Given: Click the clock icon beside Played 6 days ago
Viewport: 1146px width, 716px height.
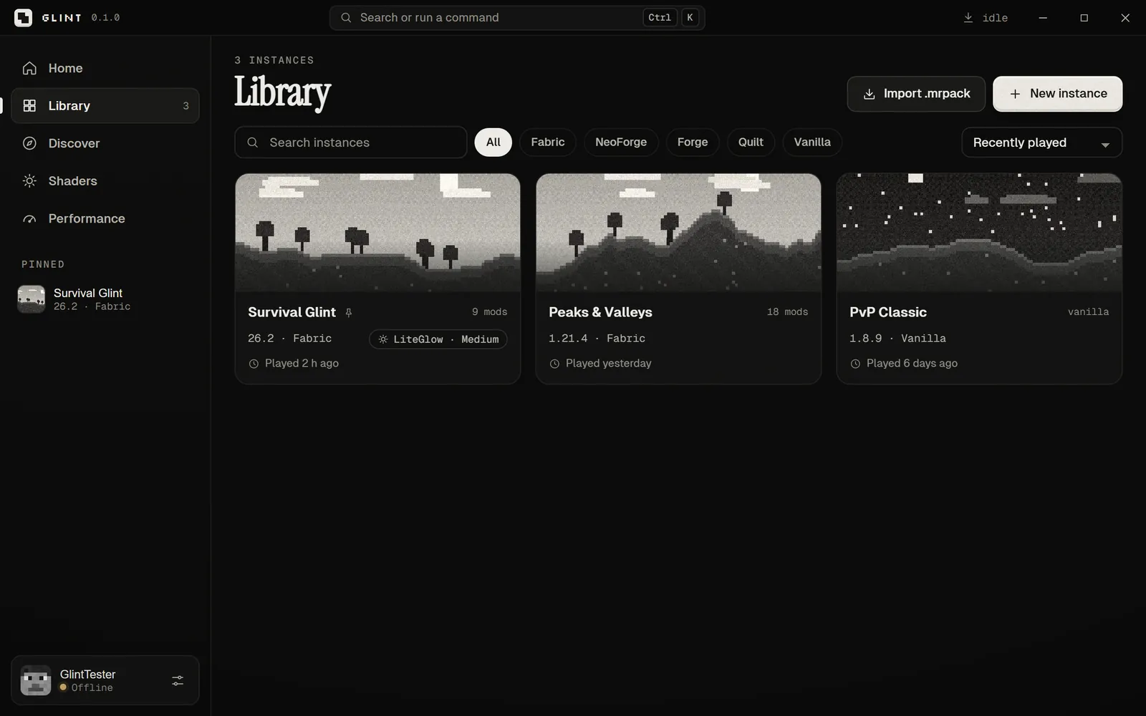Looking at the screenshot, I should [x=855, y=364].
